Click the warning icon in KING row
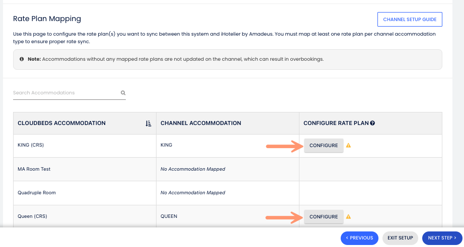464x247 pixels. click(x=348, y=146)
